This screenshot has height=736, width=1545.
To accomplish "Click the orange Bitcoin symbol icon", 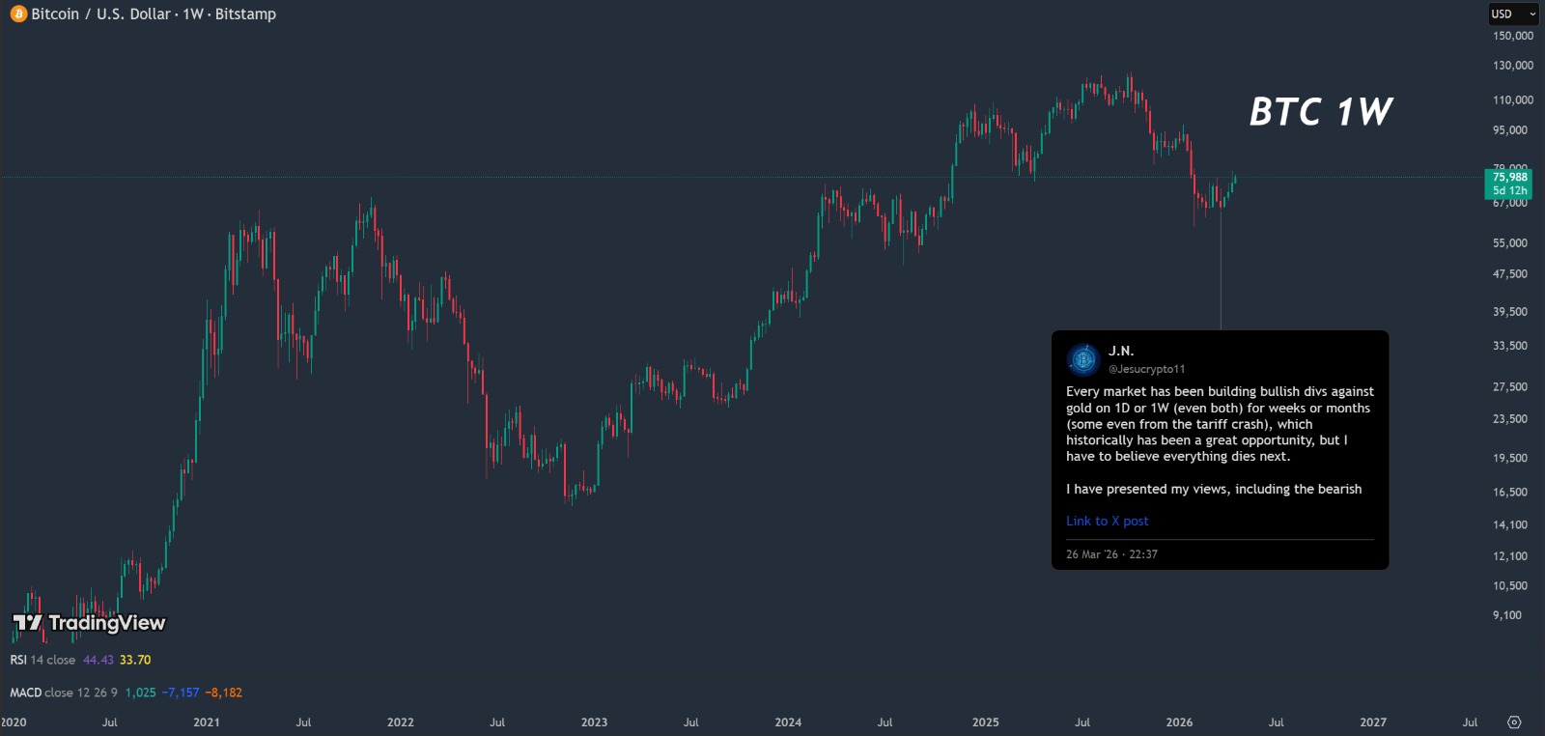I will [18, 14].
